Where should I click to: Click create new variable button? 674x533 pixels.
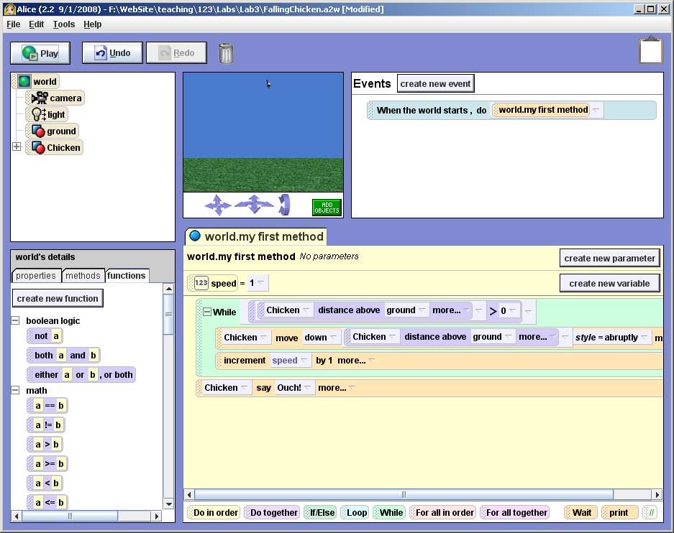click(x=609, y=283)
